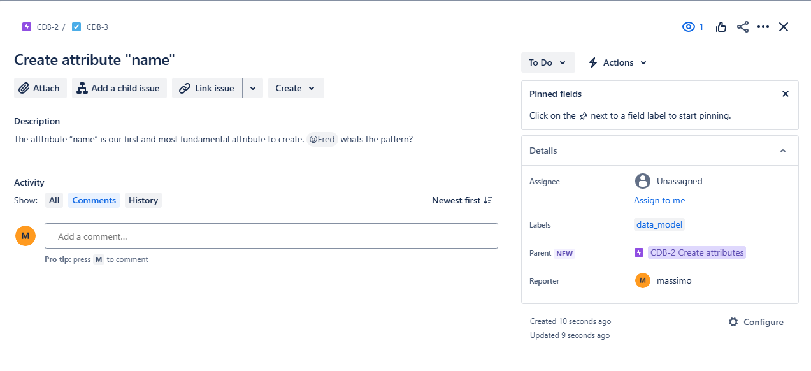
Task: Click the reporter avatar for massimo
Action: [x=642, y=280]
